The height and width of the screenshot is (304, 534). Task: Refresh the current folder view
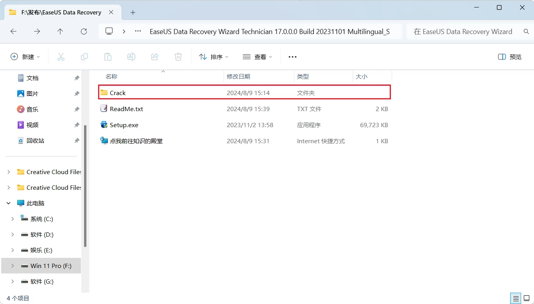click(84, 32)
